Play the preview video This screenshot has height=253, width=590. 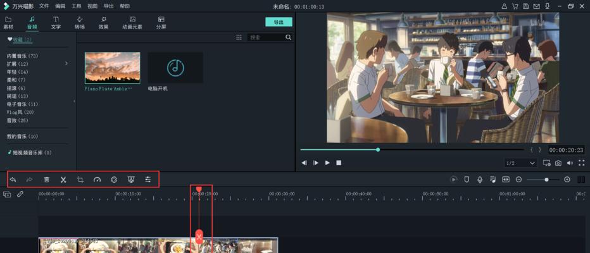(327, 163)
